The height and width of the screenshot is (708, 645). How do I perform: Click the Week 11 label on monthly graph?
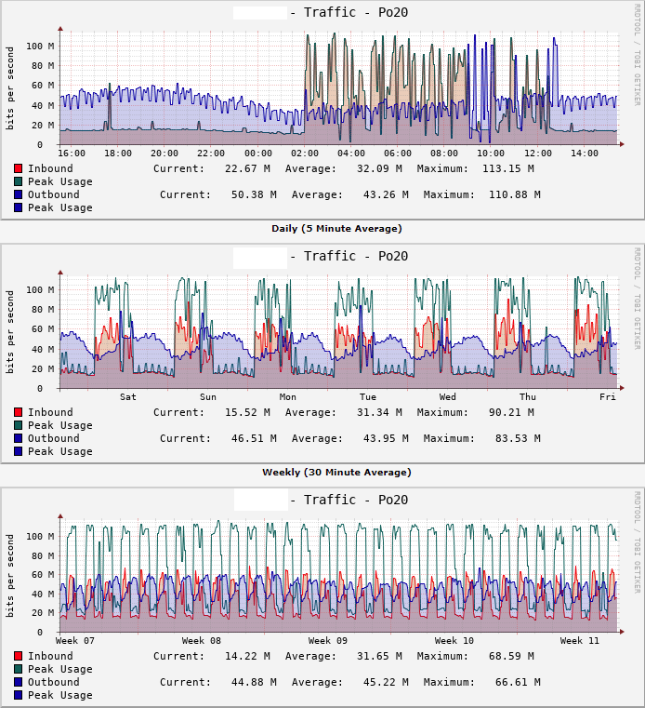[580, 641]
